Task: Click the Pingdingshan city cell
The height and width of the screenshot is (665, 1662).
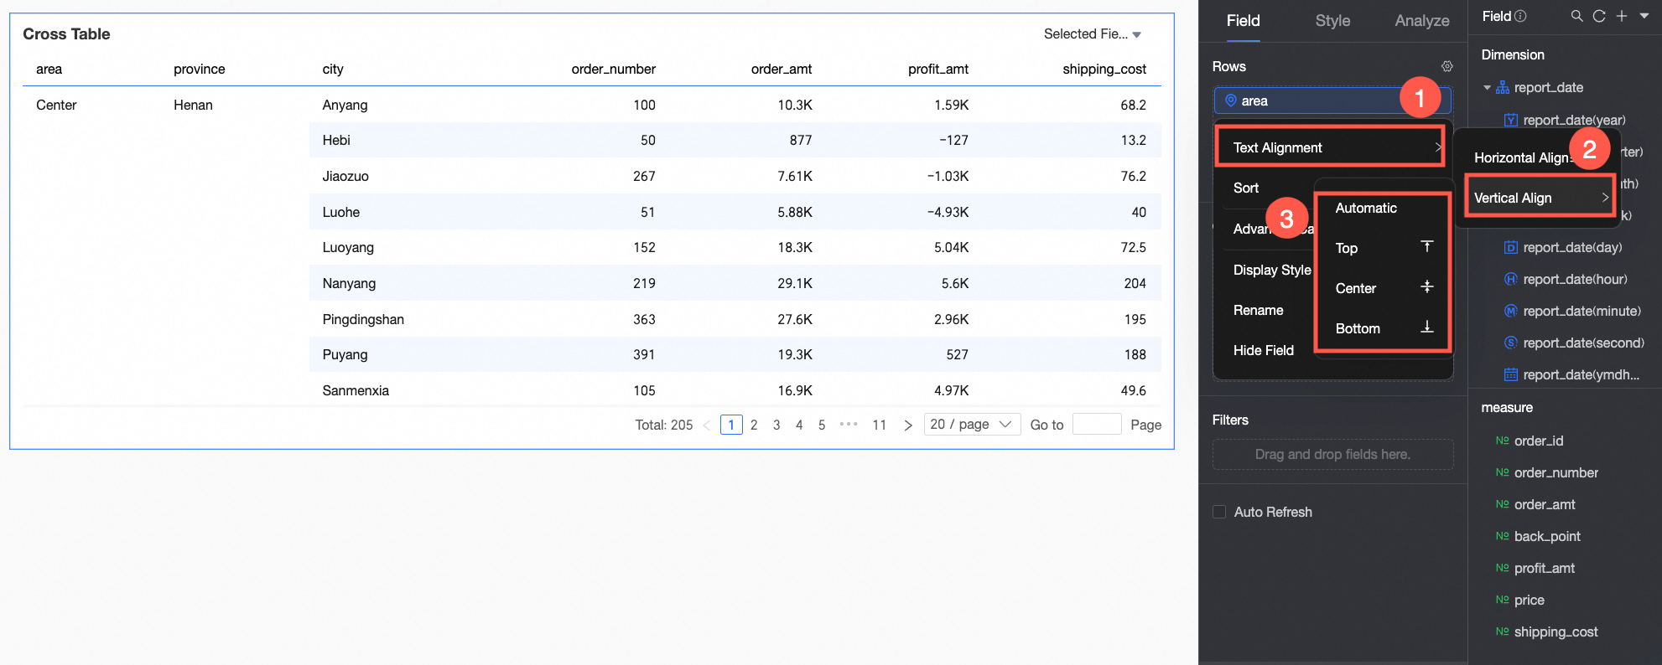Action: [x=363, y=319]
